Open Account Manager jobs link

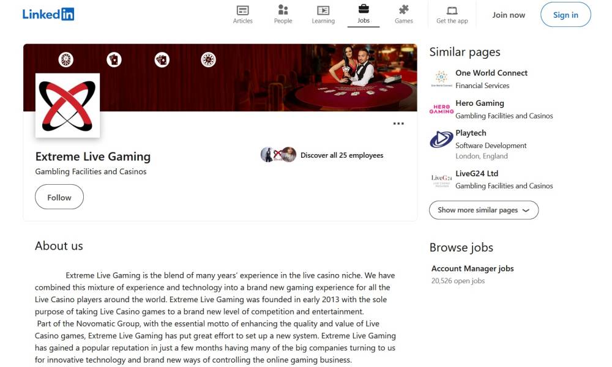pyautogui.click(x=472, y=269)
